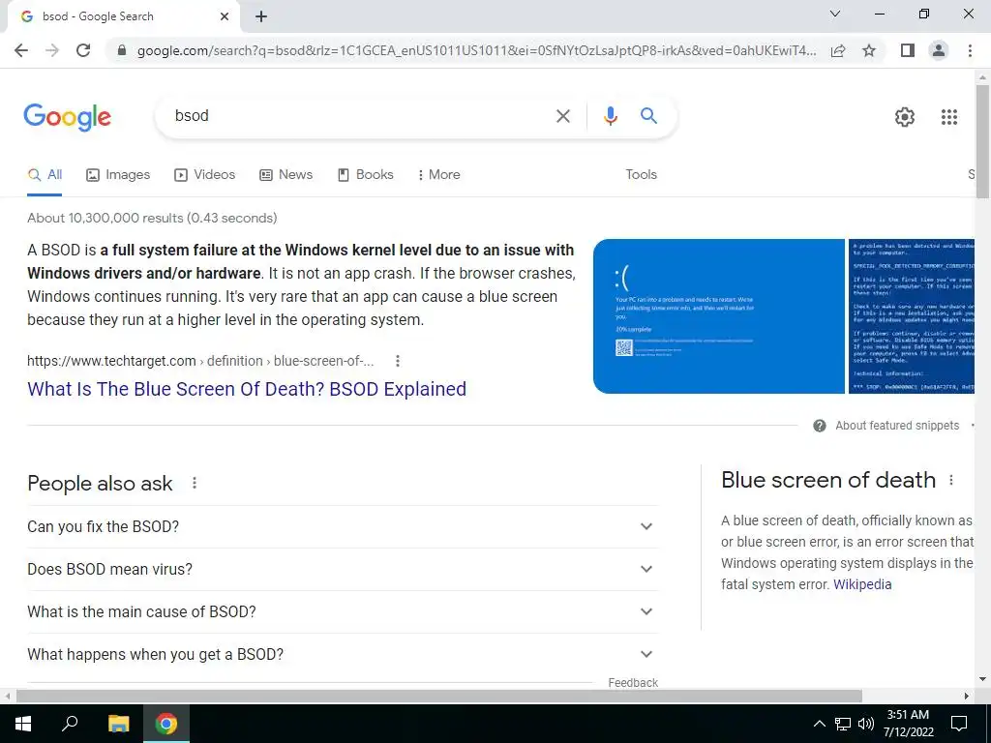Click the Chrome icon in taskbar
The height and width of the screenshot is (743, 991).
pos(166,724)
